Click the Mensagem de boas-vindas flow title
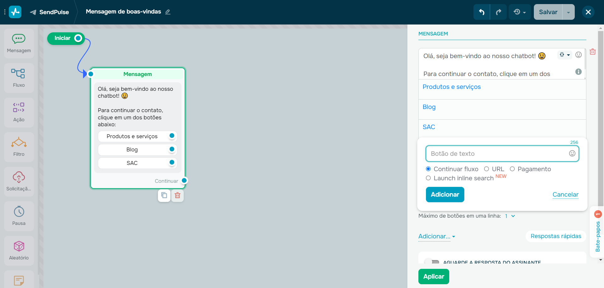This screenshot has height=288, width=604. point(123,12)
